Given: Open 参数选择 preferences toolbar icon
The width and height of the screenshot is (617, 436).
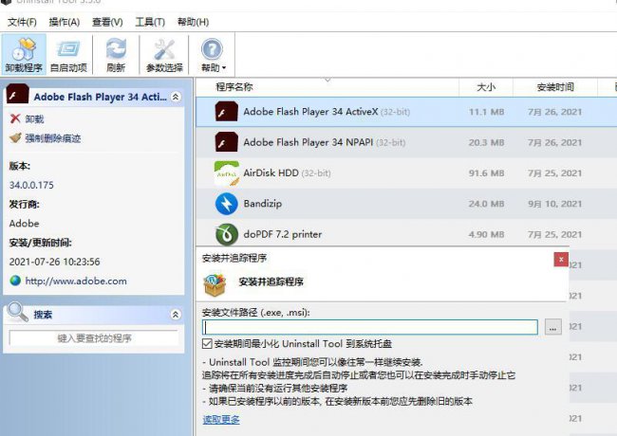Looking at the screenshot, I should [x=164, y=55].
